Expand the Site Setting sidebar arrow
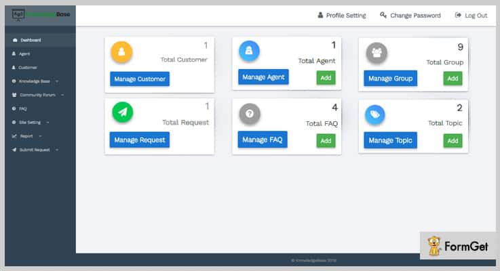This screenshot has width=500, height=271. click(x=47, y=122)
